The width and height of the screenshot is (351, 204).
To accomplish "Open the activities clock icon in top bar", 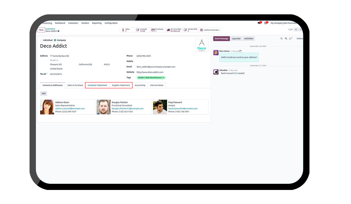I will click(266, 23).
